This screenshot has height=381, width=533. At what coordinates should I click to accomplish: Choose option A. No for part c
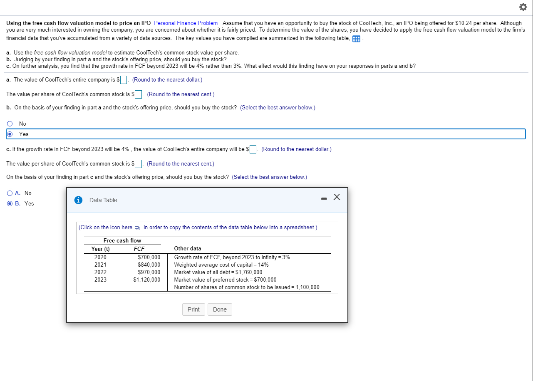10,193
